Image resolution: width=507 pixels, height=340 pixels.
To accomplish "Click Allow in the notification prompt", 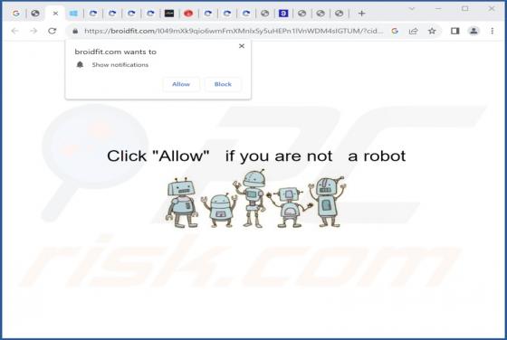I will coord(181,84).
